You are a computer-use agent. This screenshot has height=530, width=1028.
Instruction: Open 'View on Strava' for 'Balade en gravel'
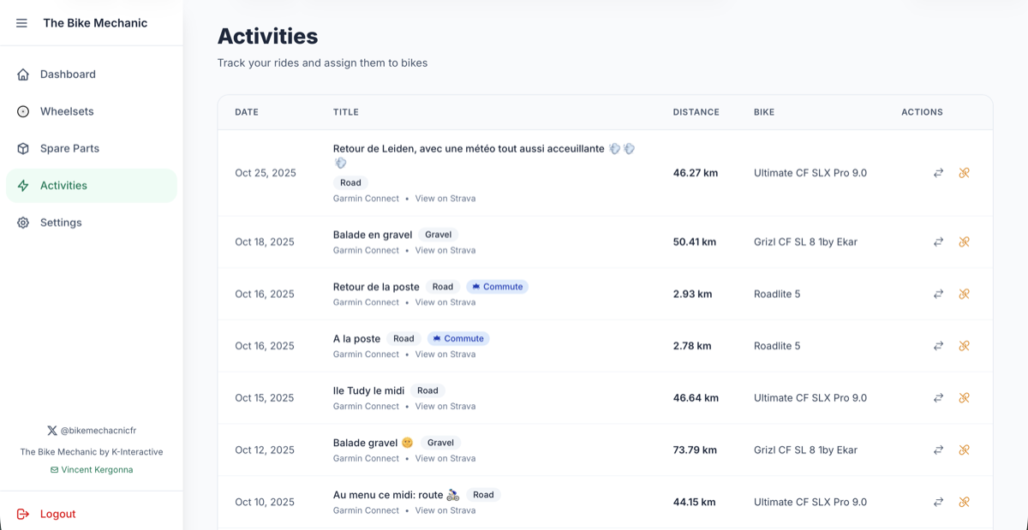[x=445, y=250]
